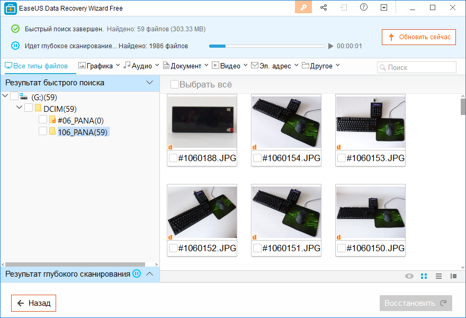
Task: Check the #1060150.JPG checkbox
Action: point(342,248)
